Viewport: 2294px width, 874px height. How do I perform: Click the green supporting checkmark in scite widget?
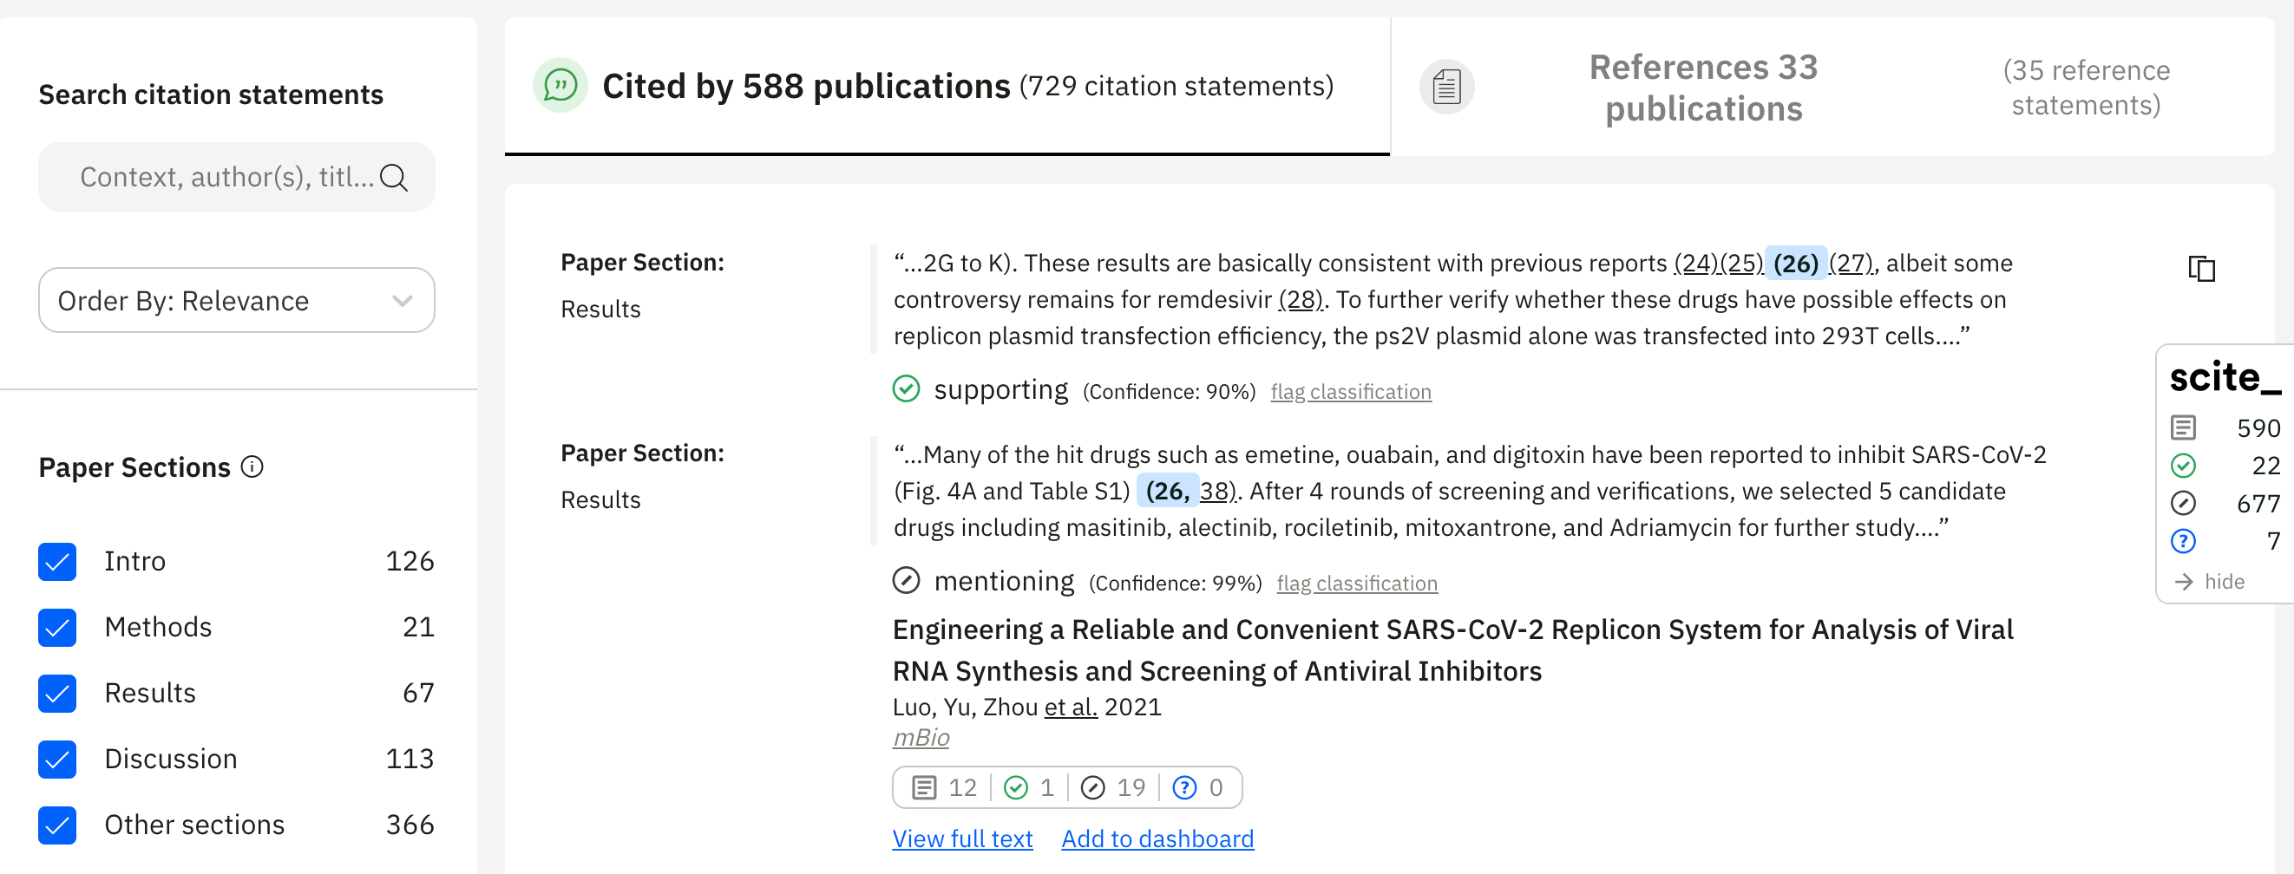point(2183,466)
